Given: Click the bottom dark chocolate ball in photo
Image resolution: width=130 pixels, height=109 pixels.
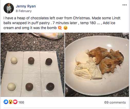Looking at the screenshot, I should coord(50,87).
